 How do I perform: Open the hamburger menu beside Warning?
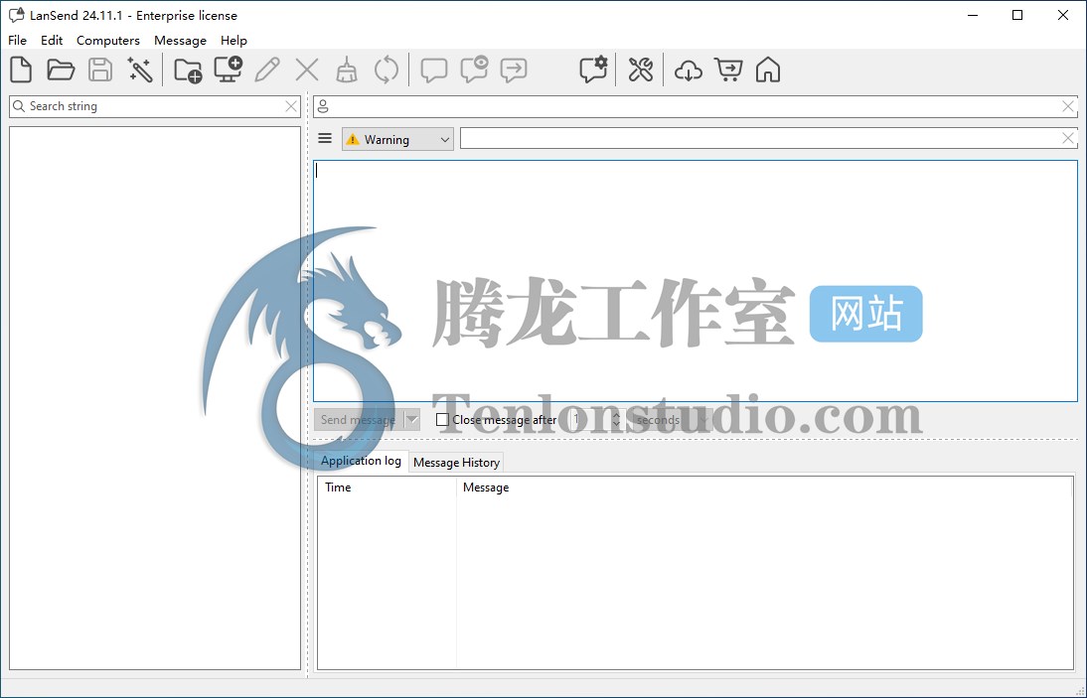click(x=325, y=139)
